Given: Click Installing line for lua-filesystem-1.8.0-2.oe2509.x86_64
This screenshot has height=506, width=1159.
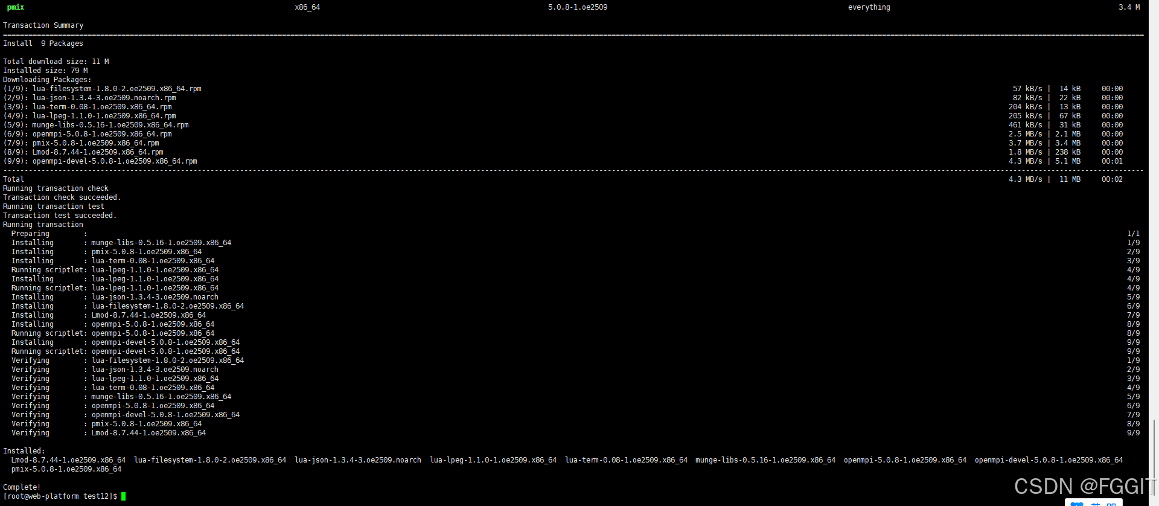Looking at the screenshot, I should [127, 306].
